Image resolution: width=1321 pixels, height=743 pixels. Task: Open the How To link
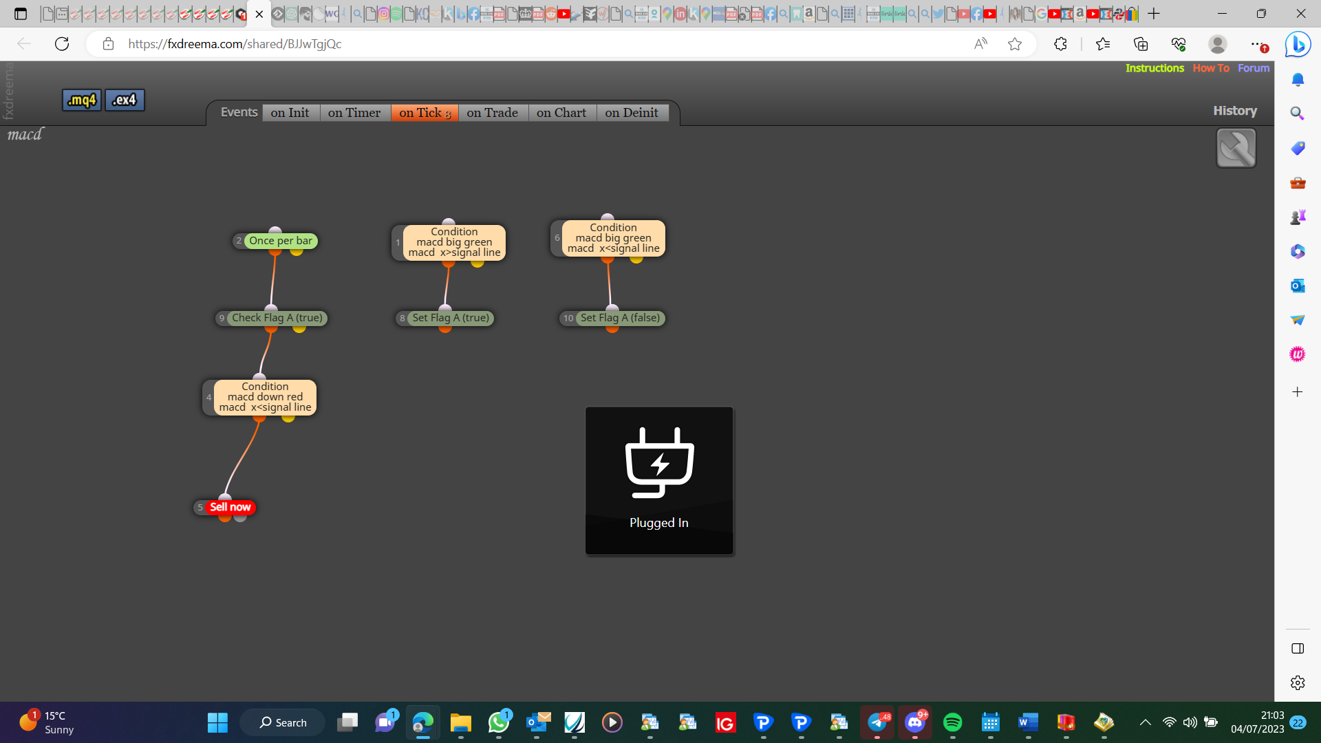click(1211, 68)
